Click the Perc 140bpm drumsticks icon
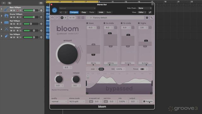The width and height of the screenshot is (202, 114). [x=6, y=29]
